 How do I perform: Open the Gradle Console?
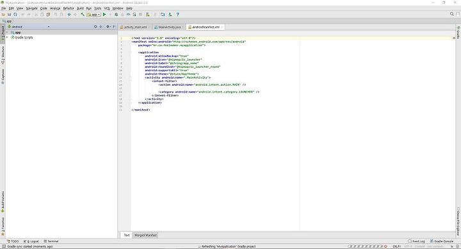coord(442,241)
